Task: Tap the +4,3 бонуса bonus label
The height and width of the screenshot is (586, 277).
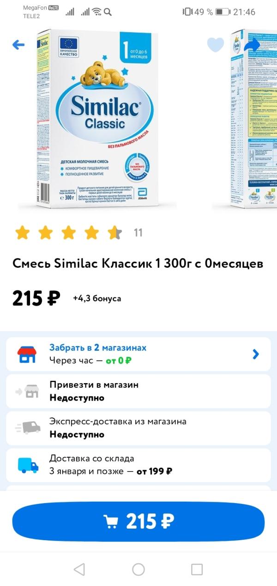Action: tap(97, 298)
